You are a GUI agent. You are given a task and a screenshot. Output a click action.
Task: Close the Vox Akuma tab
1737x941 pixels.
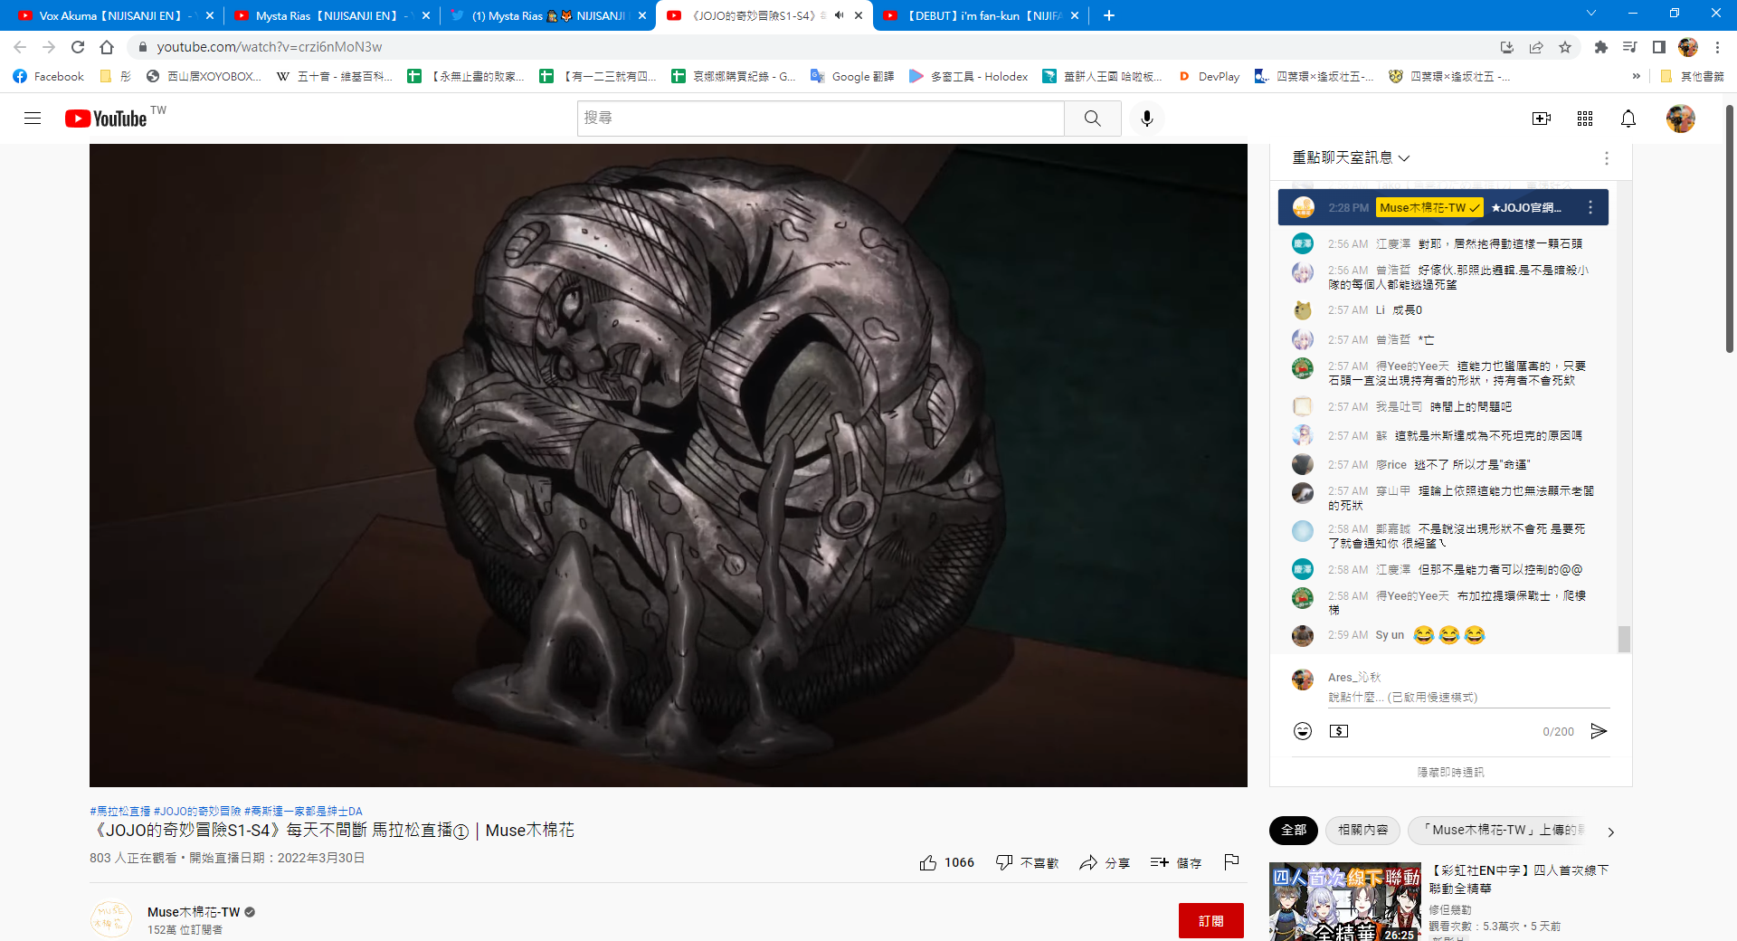210,15
